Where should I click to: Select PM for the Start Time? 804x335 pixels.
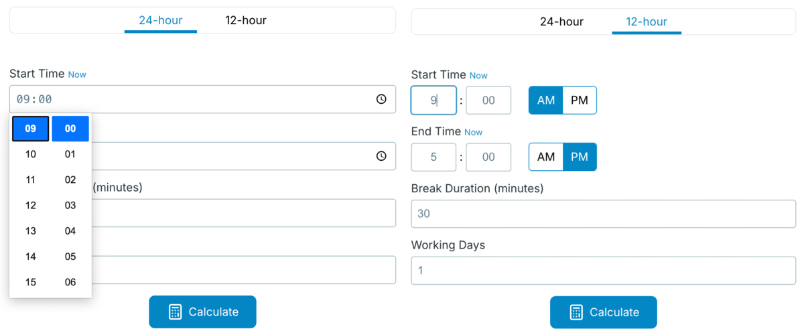(x=579, y=100)
